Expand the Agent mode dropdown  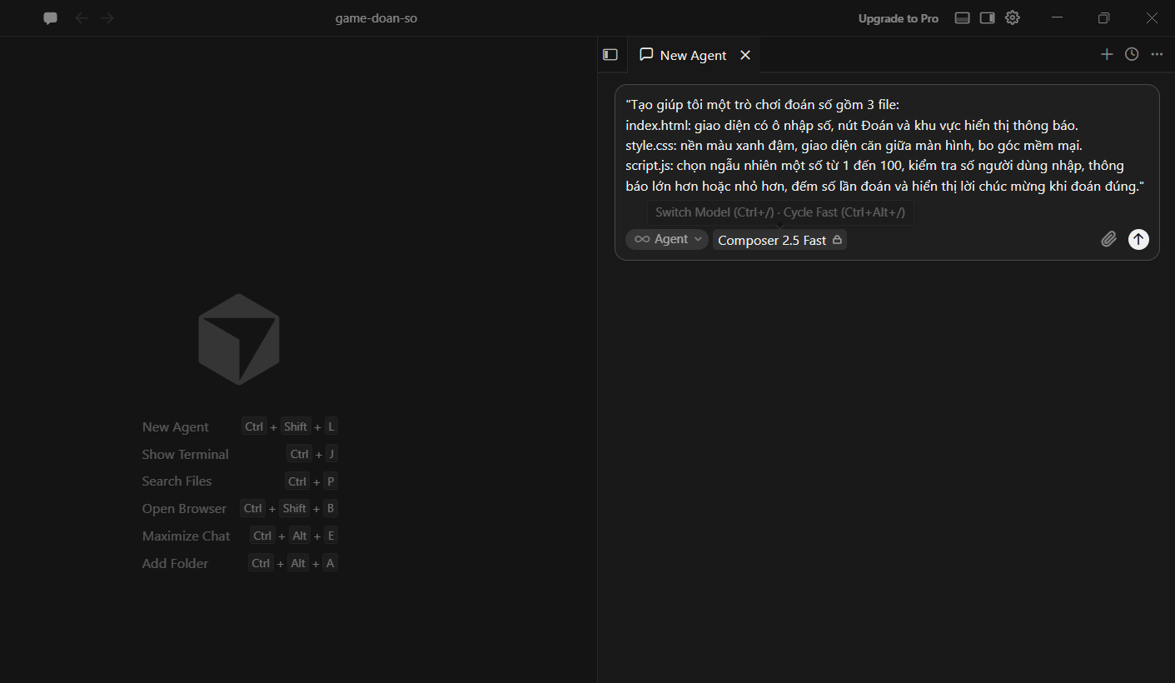click(x=666, y=240)
